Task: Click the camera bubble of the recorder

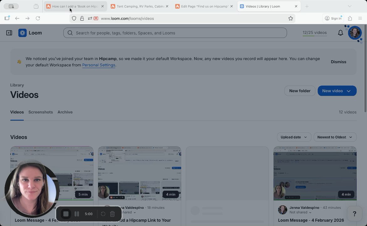Action: click(32, 190)
